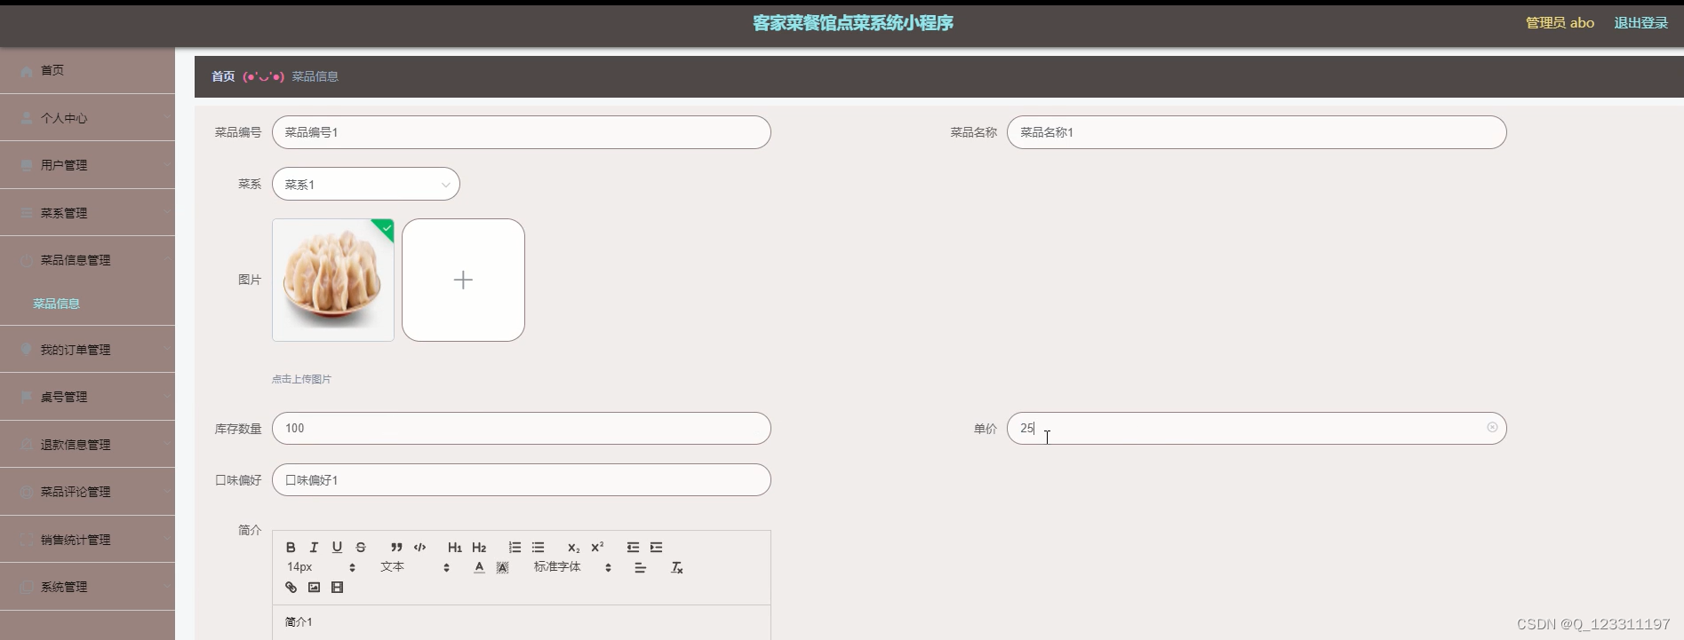The width and height of the screenshot is (1684, 640).
Task: Click the flag icon beside 桌号管理
Action: pyautogui.click(x=27, y=397)
